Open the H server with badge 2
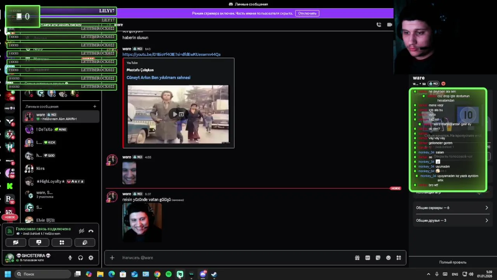Image resolution: width=497 pixels, height=280 pixels. click(x=10, y=147)
